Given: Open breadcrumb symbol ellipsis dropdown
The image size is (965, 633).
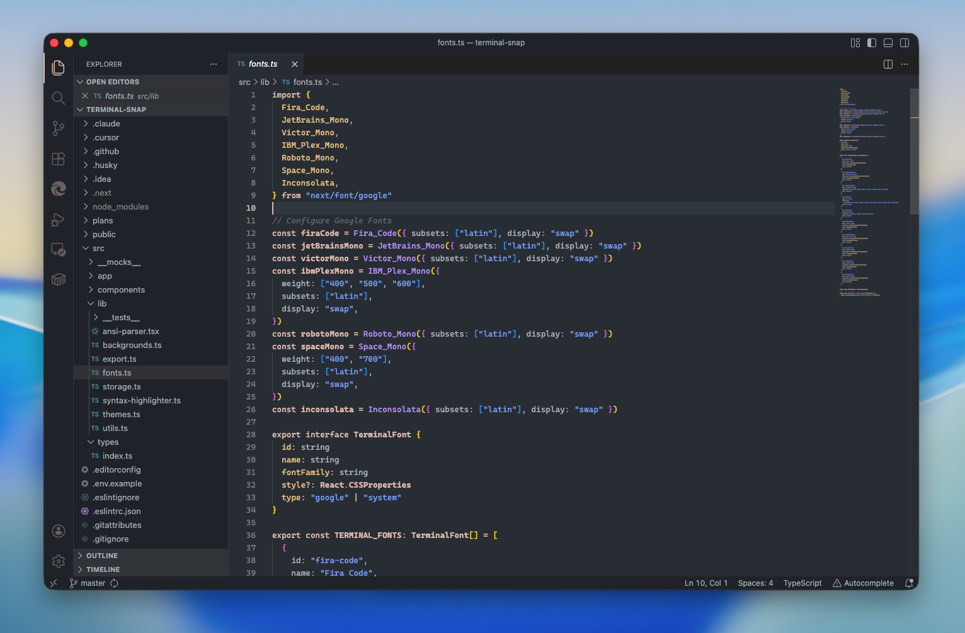Looking at the screenshot, I should click(x=336, y=82).
